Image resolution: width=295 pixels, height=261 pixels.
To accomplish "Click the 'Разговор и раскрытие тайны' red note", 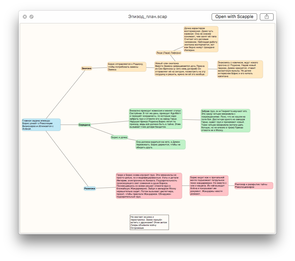I will pos(253,186).
